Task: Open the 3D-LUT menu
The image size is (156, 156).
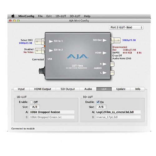Action: point(75,16)
